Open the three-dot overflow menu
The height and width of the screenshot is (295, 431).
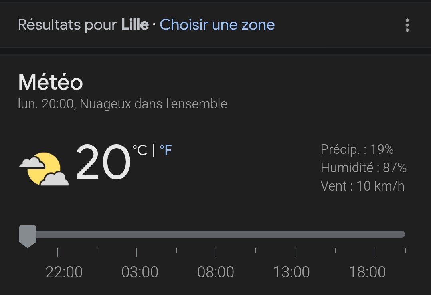pyautogui.click(x=407, y=25)
